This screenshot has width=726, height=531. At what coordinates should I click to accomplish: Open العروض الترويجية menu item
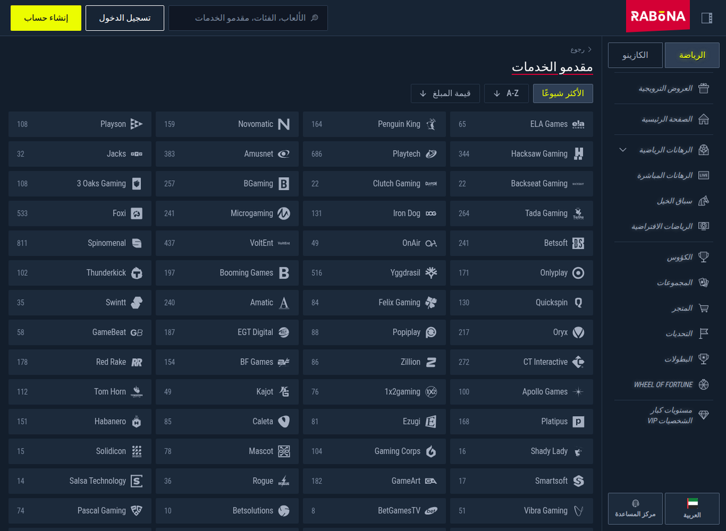pyautogui.click(x=665, y=88)
